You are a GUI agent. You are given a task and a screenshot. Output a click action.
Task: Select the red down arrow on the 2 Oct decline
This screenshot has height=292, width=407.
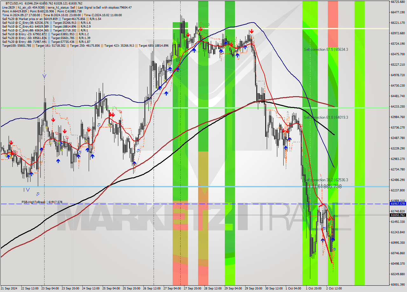(x=329, y=218)
